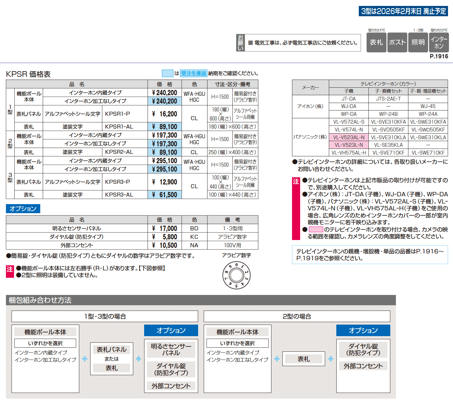Open the いずれかを選択 selection box

45,343
